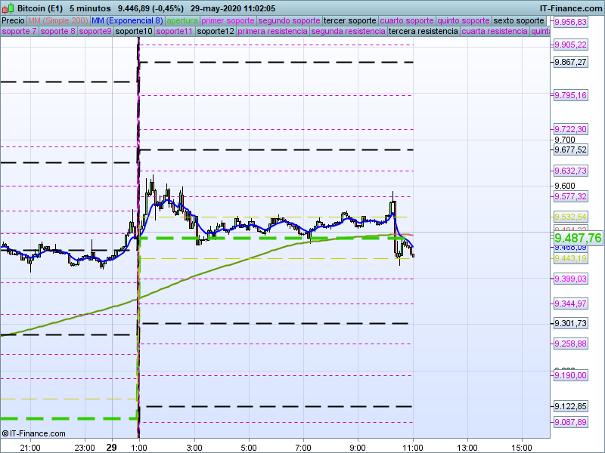Click the 9.344,97 price axis label
The image size is (605, 453).
point(570,304)
